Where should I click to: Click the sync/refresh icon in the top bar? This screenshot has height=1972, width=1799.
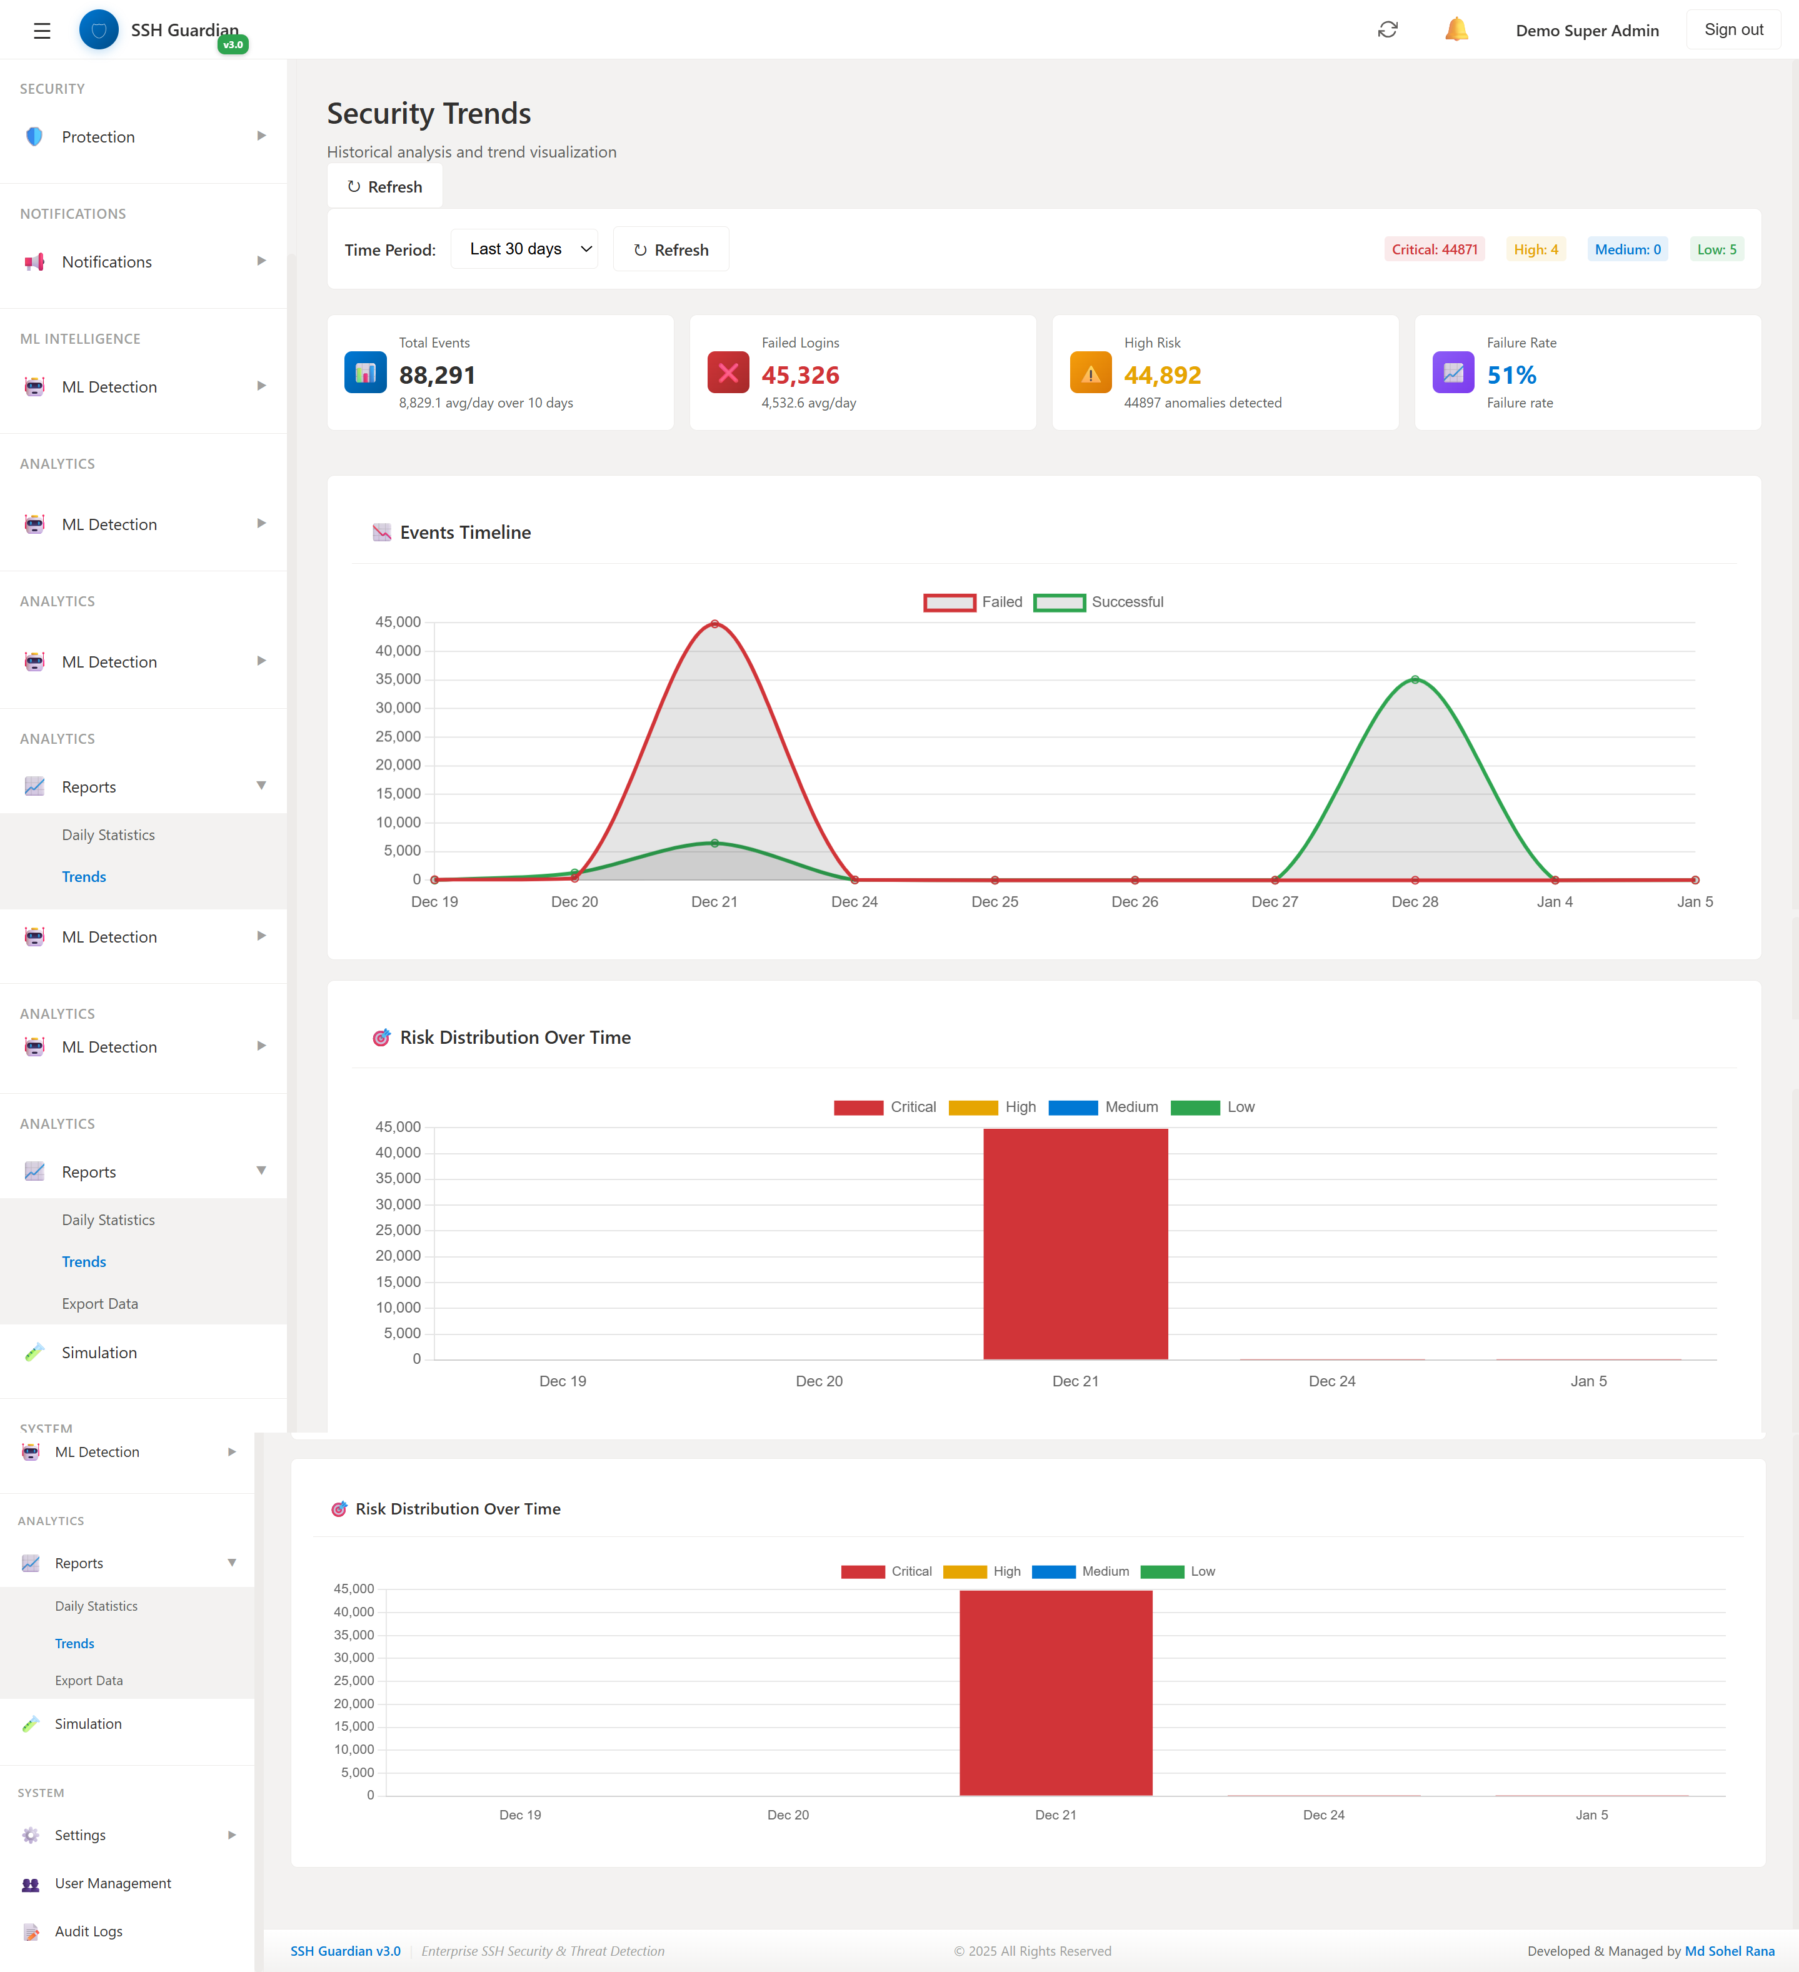(1388, 31)
